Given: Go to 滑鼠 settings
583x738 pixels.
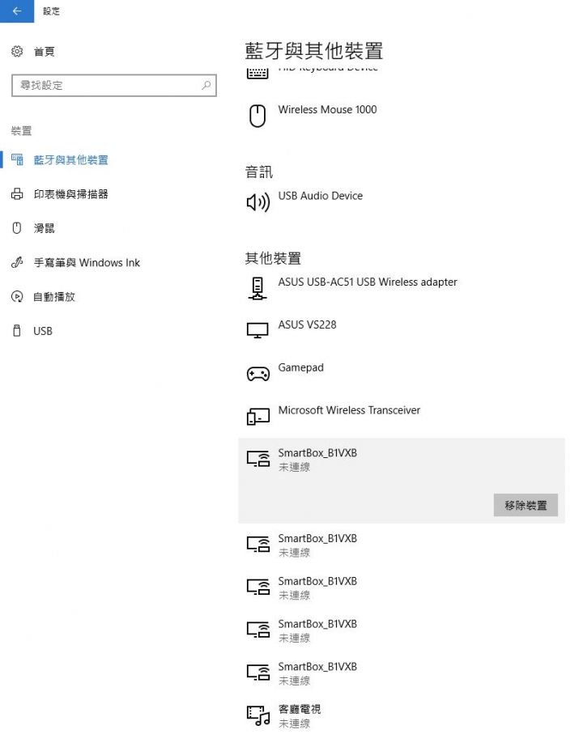Looking at the screenshot, I should (44, 229).
